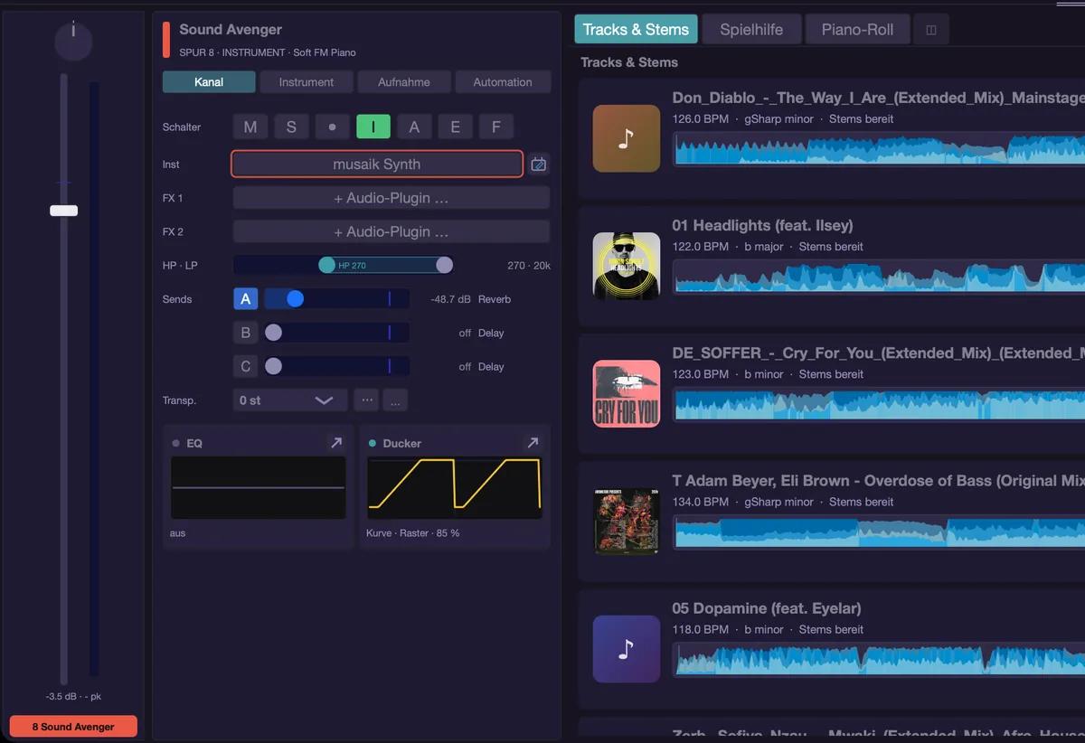The height and width of the screenshot is (743, 1085).
Task: Toggle the Ducker enable dot
Action: (x=373, y=444)
